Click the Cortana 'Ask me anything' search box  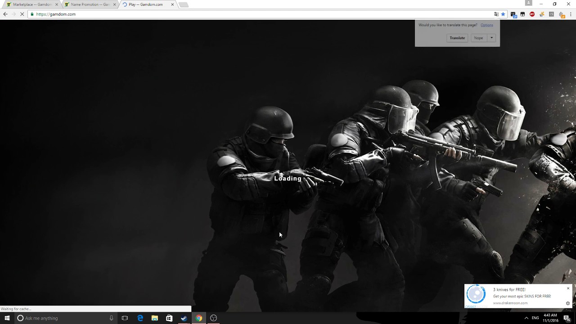click(65, 318)
